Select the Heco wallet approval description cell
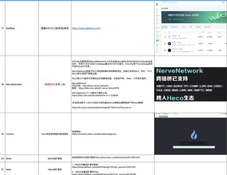 [x=55, y=134]
